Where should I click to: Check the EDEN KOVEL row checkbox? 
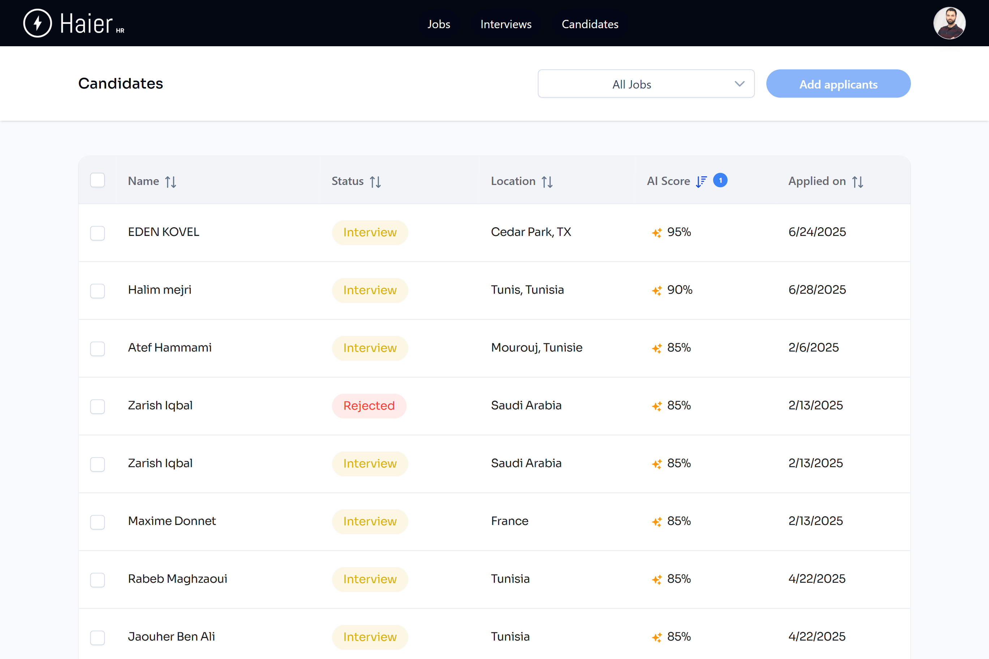(97, 233)
